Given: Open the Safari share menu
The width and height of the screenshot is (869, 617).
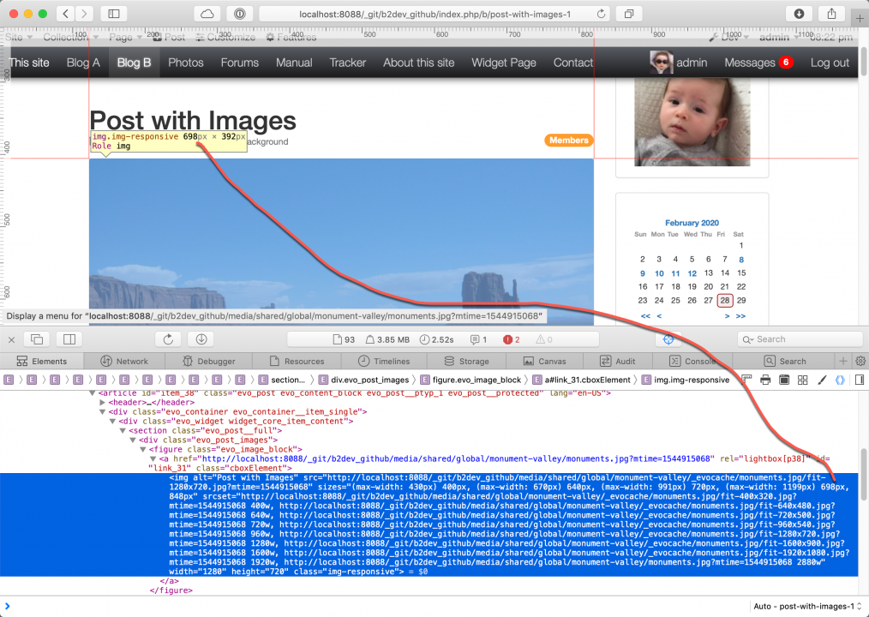Looking at the screenshot, I should tap(831, 14).
